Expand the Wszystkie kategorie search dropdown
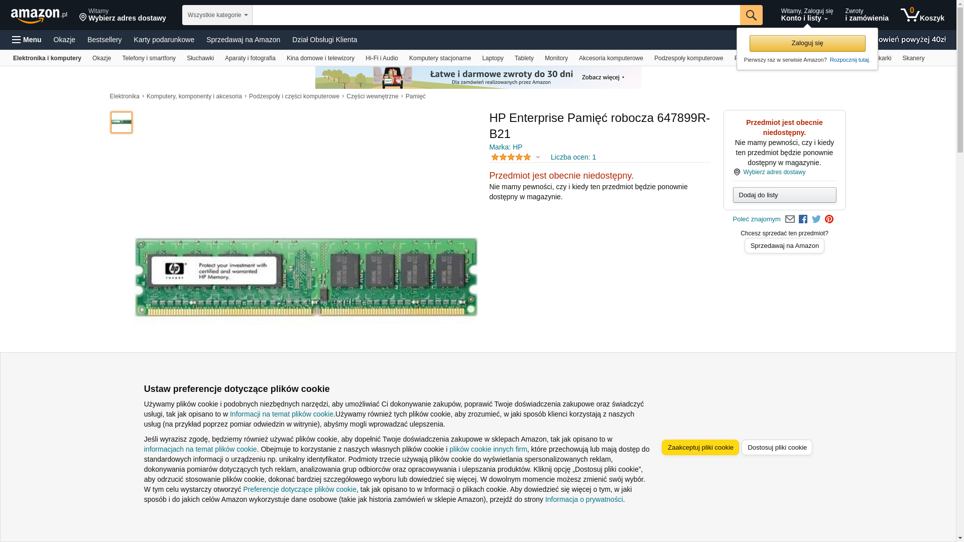This screenshot has width=964, height=542. coord(217,15)
